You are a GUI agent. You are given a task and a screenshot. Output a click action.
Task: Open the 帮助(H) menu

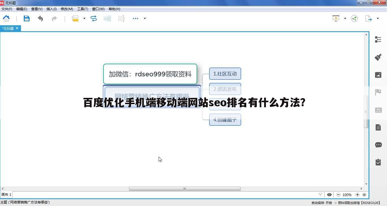(x=114, y=9)
